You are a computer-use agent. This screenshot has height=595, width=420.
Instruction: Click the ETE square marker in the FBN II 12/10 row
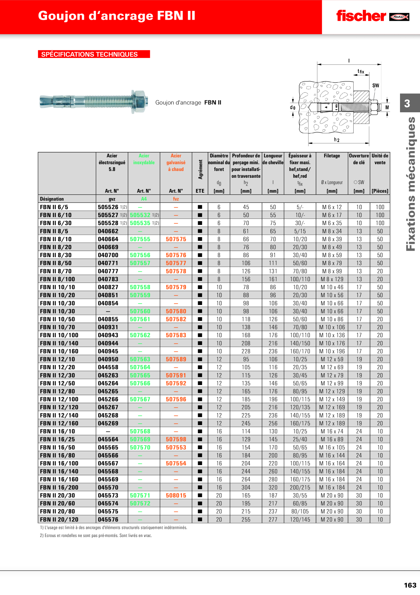click(x=200, y=359)
